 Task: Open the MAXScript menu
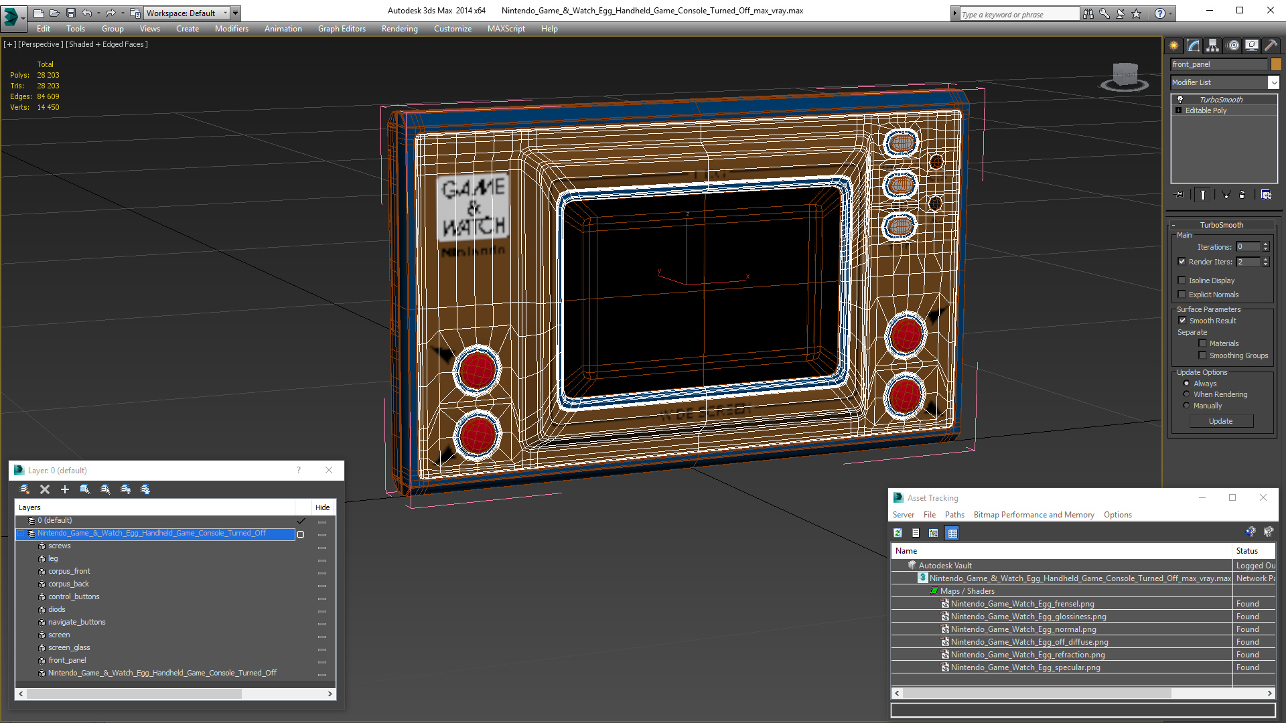pos(506,29)
